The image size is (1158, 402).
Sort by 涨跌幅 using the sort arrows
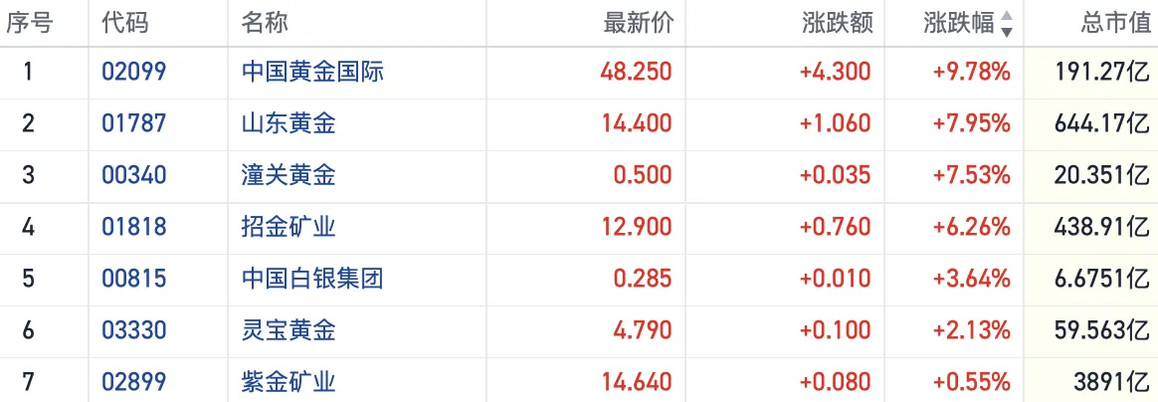pyautogui.click(x=1007, y=24)
